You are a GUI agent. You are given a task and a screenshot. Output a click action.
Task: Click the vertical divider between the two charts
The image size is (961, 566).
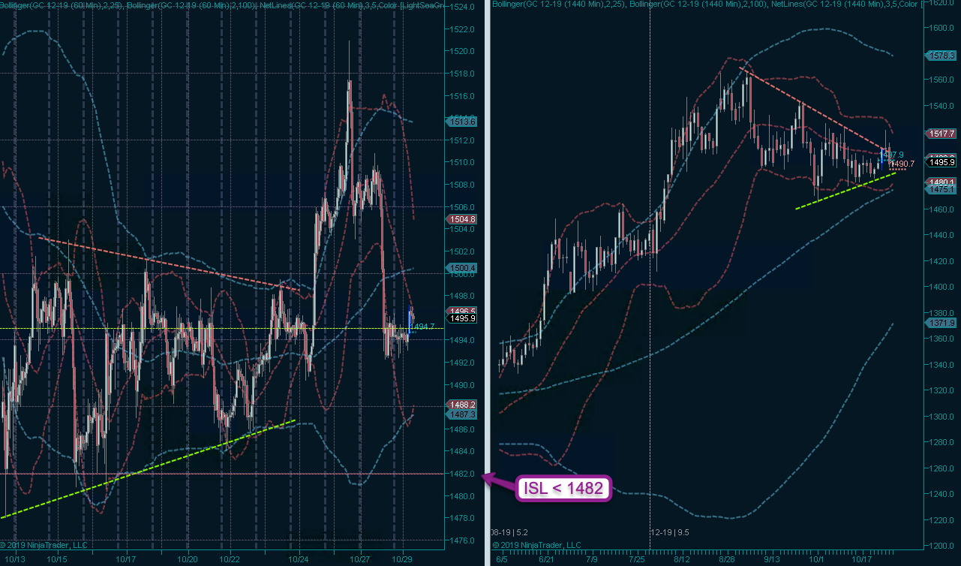[x=487, y=225]
